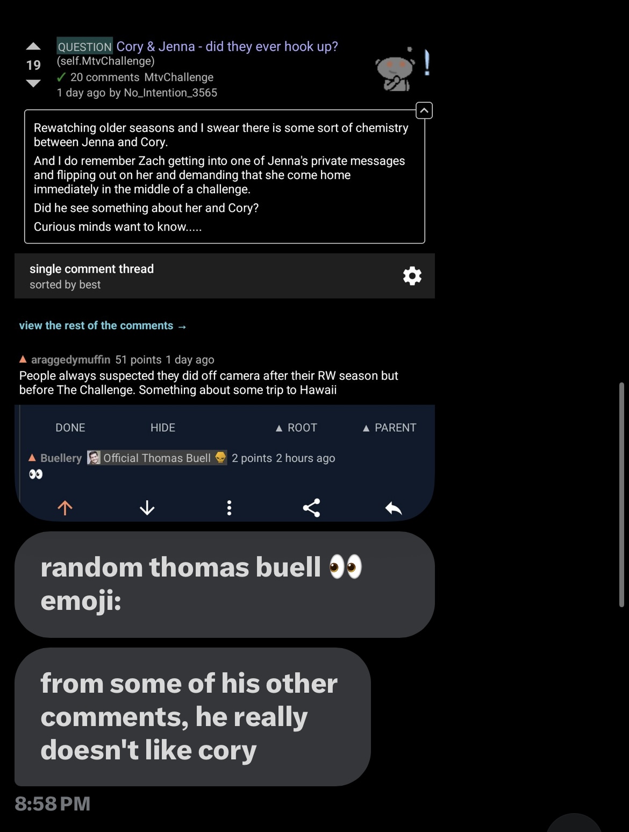
Task: Open araggedymuffin's profile
Action: pyautogui.click(x=70, y=359)
